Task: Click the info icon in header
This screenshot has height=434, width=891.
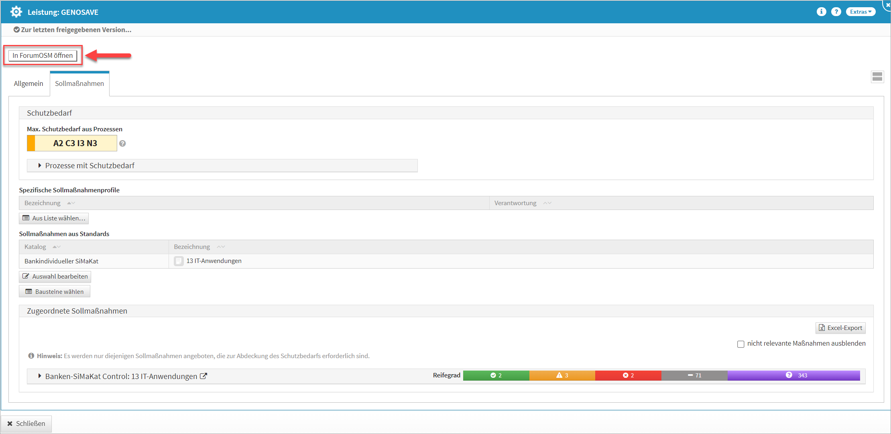Action: (x=821, y=12)
